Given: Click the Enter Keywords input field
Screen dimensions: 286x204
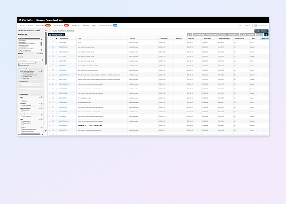Looking at the screenshot, I should point(29,60).
